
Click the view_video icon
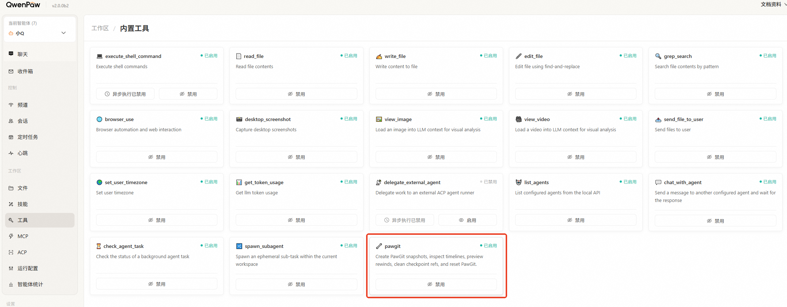[518, 119]
